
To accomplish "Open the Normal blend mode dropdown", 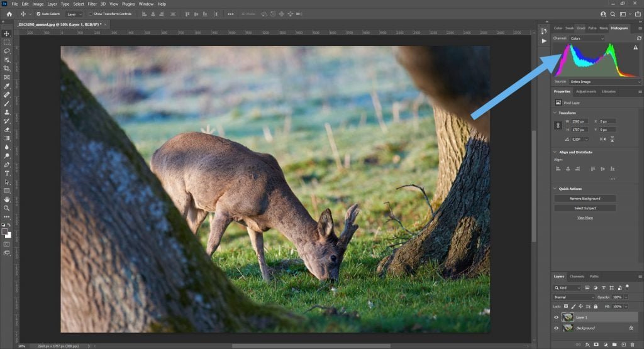I will (574, 297).
